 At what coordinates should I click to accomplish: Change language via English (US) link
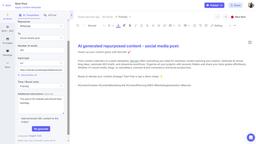[35, 136]
